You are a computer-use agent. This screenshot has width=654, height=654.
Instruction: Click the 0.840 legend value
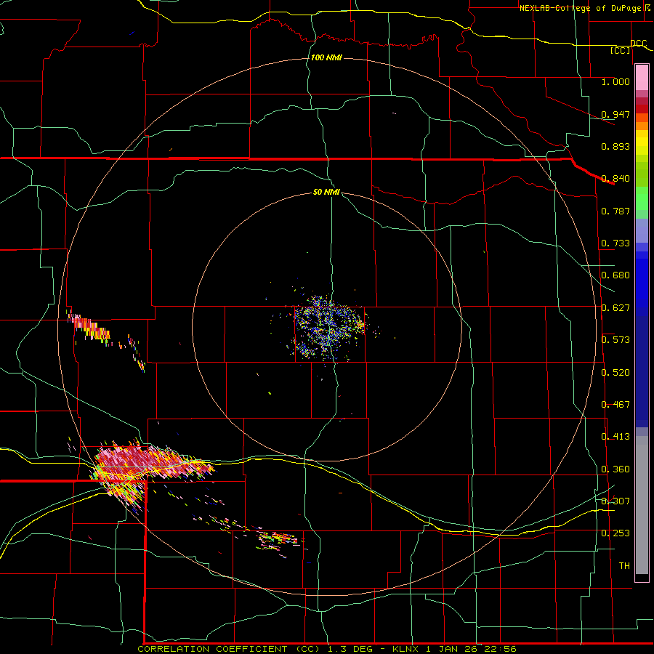(x=615, y=179)
